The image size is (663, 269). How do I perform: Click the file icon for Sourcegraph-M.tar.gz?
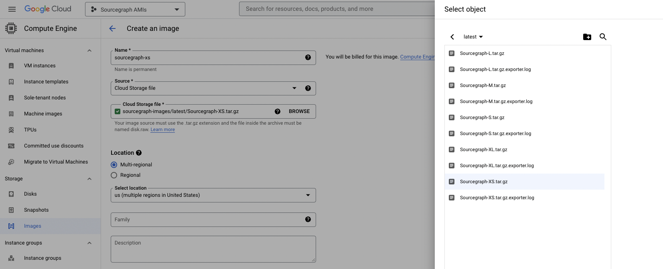(452, 85)
